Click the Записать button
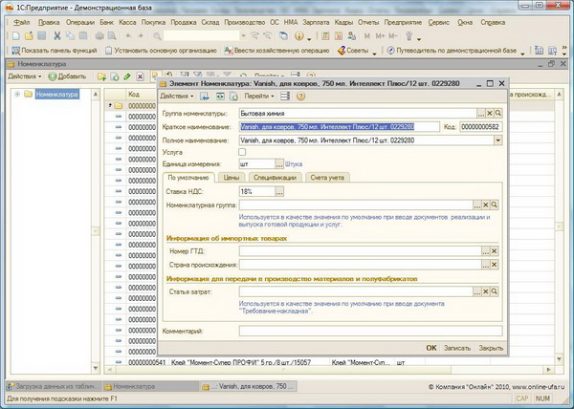 pyautogui.click(x=457, y=348)
